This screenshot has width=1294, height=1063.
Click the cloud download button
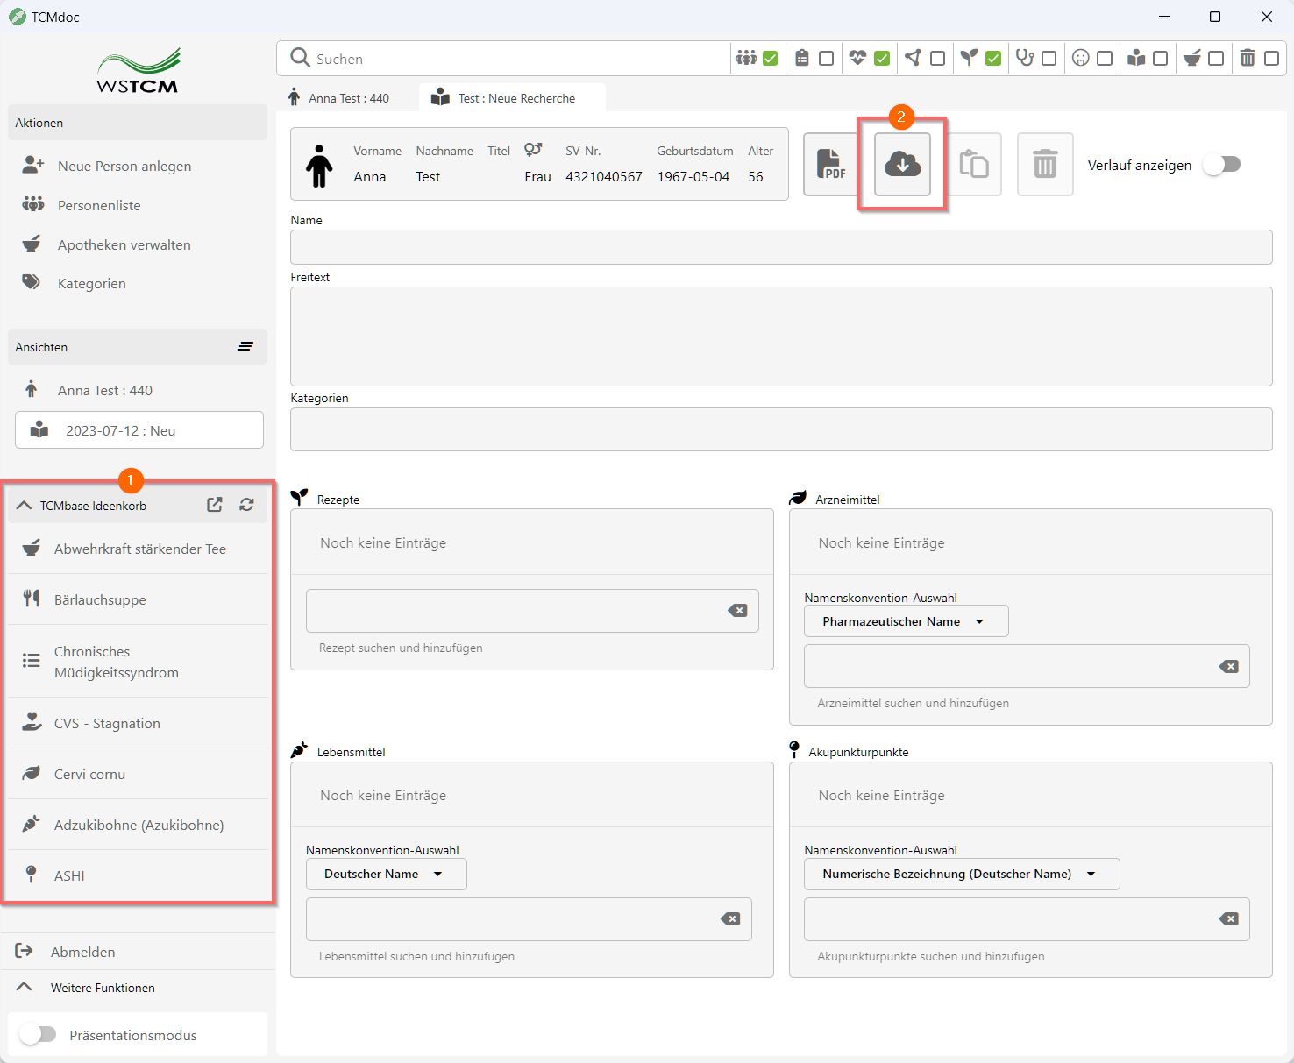(x=902, y=165)
